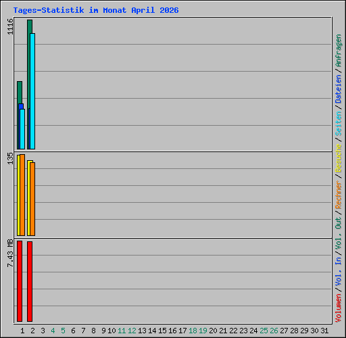Click the chart title 'Tages-Statistik im Monat April 2026'
The height and width of the screenshot is (338, 346).
96,10
